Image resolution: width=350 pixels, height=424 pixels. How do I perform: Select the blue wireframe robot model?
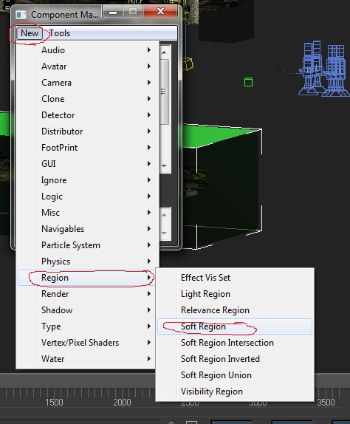(323, 69)
